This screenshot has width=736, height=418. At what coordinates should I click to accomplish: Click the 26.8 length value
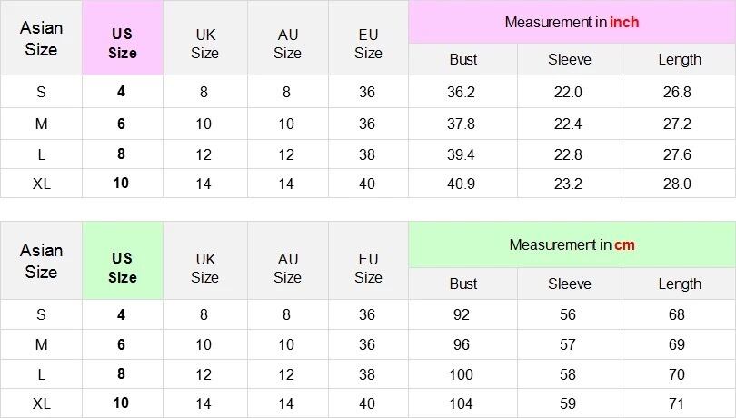677,92
